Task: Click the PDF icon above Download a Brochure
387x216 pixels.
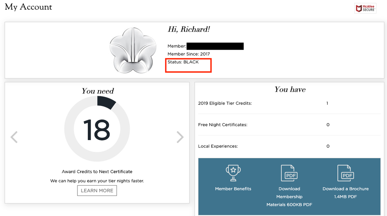Action: [x=345, y=173]
